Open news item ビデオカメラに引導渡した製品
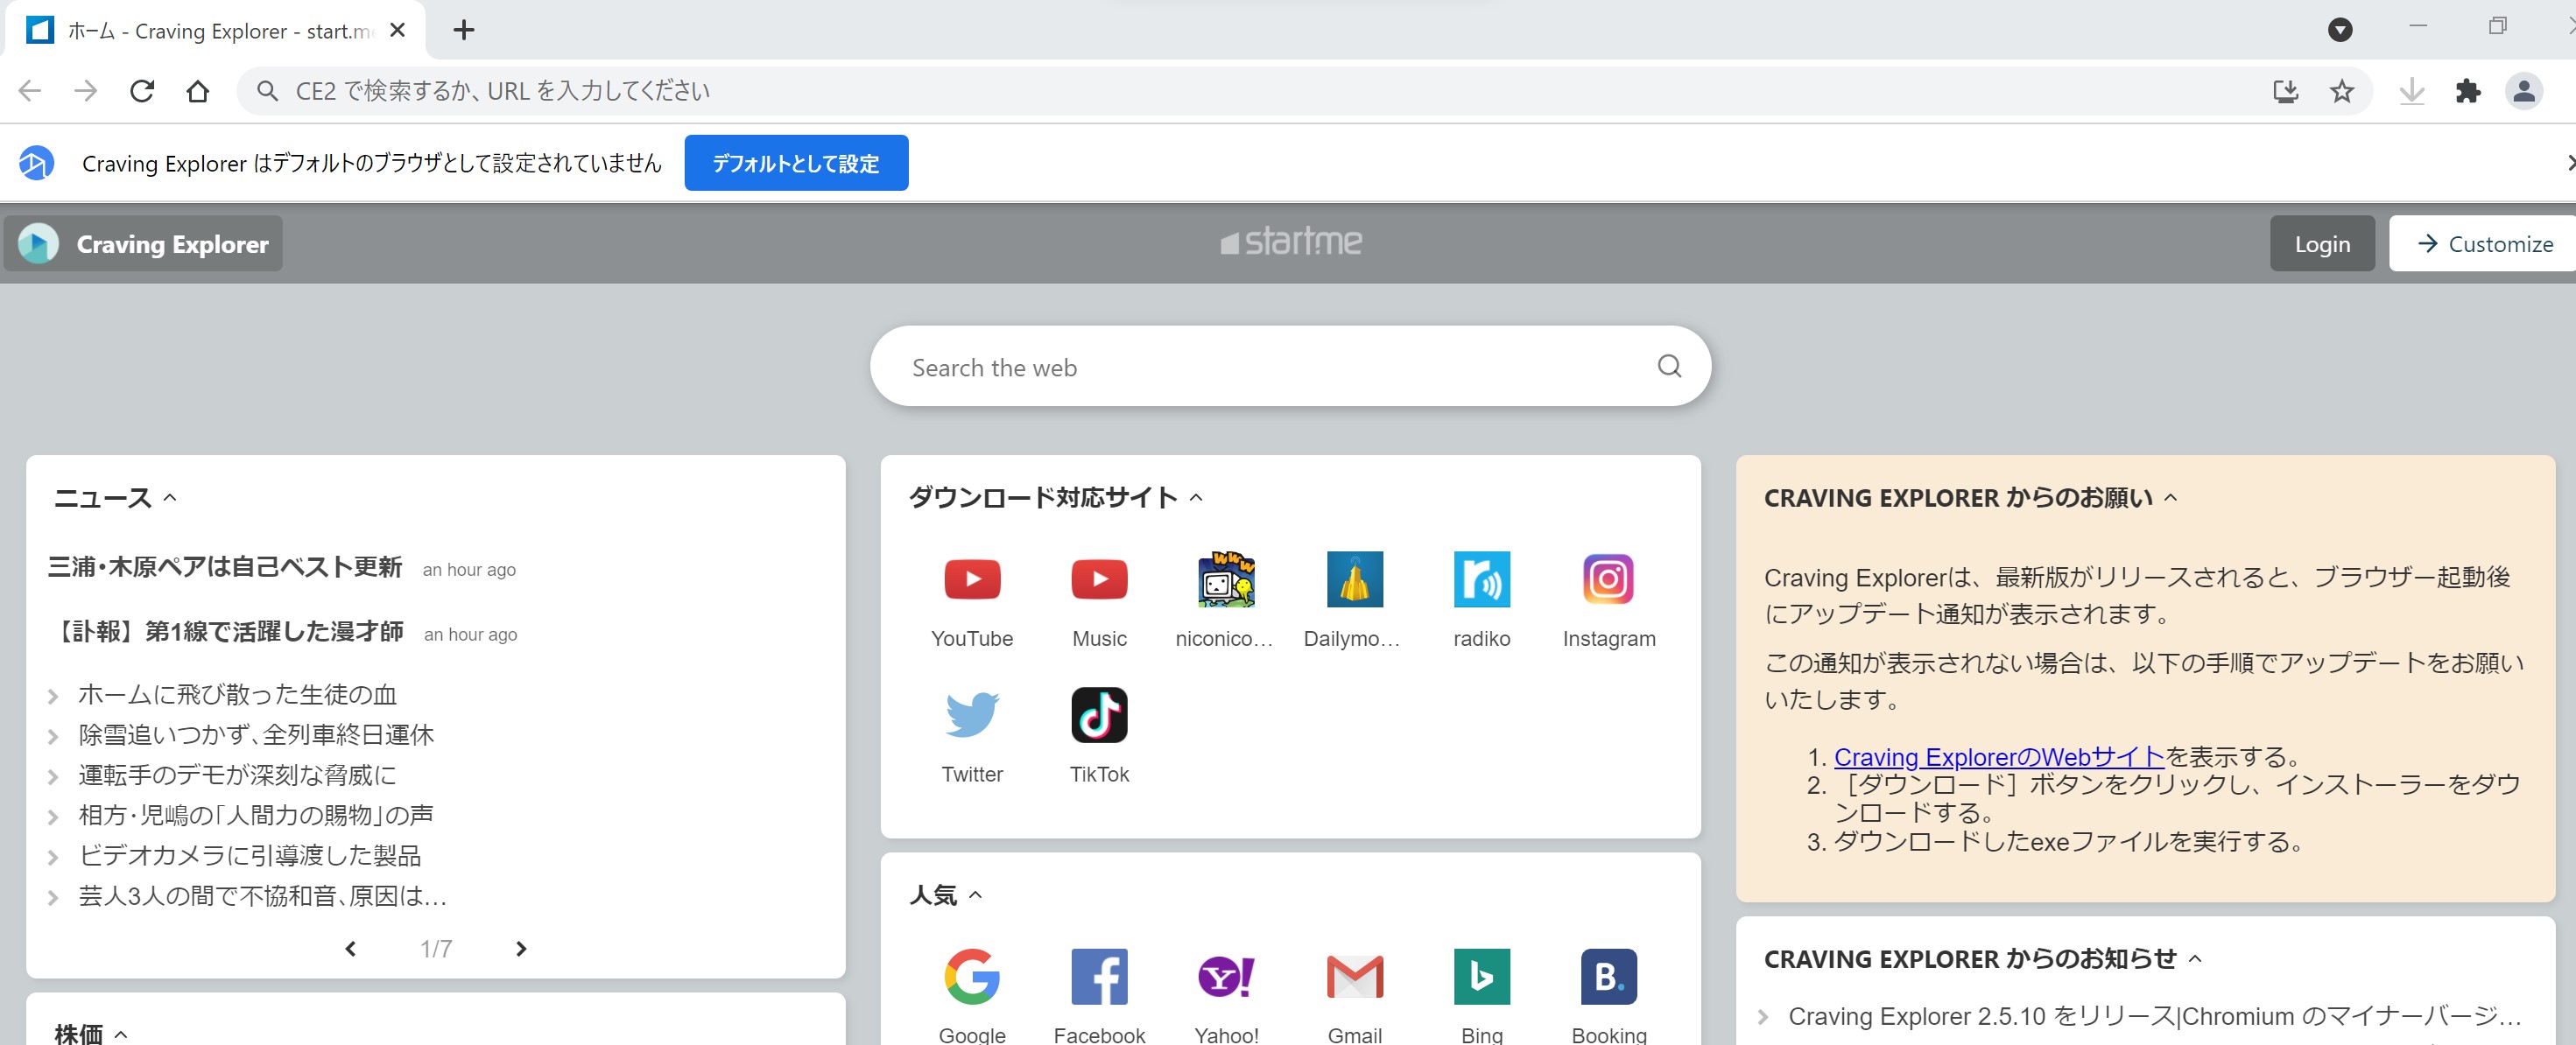 tap(250, 855)
